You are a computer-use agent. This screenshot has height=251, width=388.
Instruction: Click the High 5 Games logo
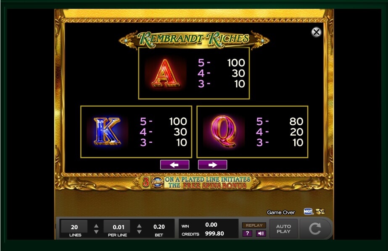point(320,212)
